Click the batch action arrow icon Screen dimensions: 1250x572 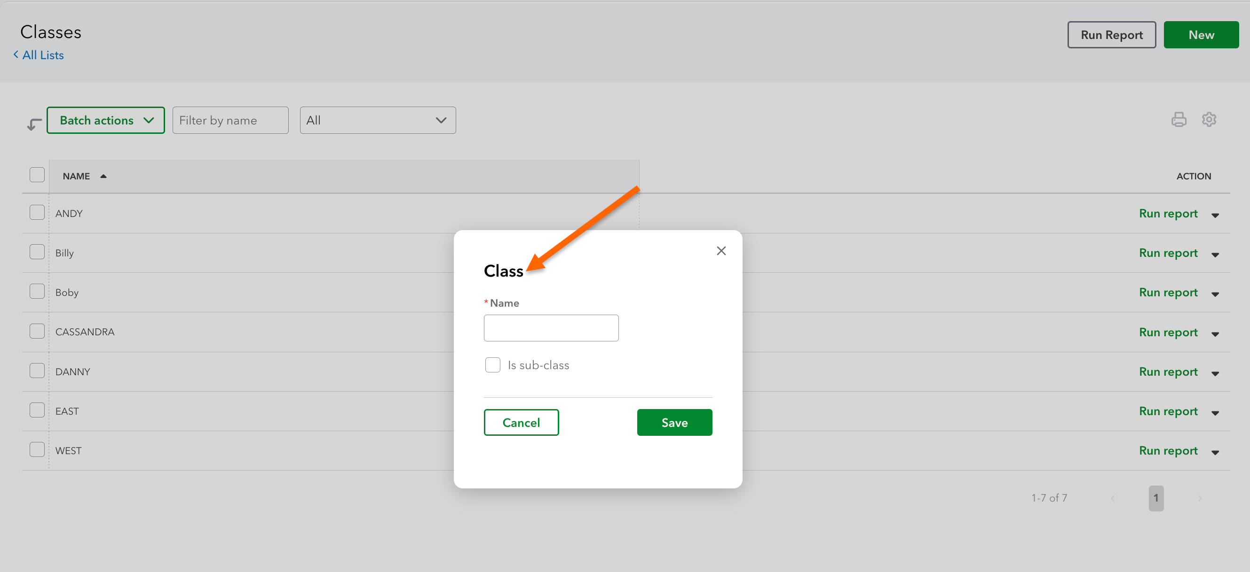34,124
